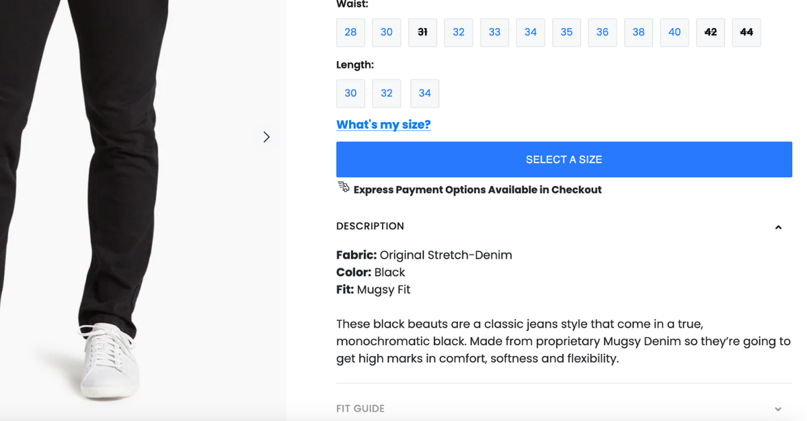The height and width of the screenshot is (421, 807).
Task: Collapse the Description section chevron
Action: [x=778, y=226]
